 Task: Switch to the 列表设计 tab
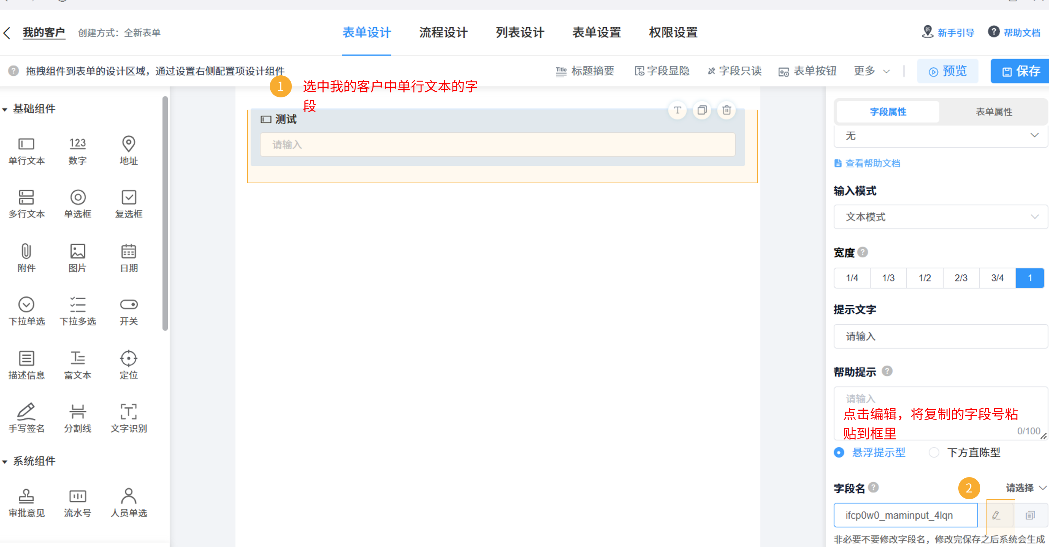[520, 32]
